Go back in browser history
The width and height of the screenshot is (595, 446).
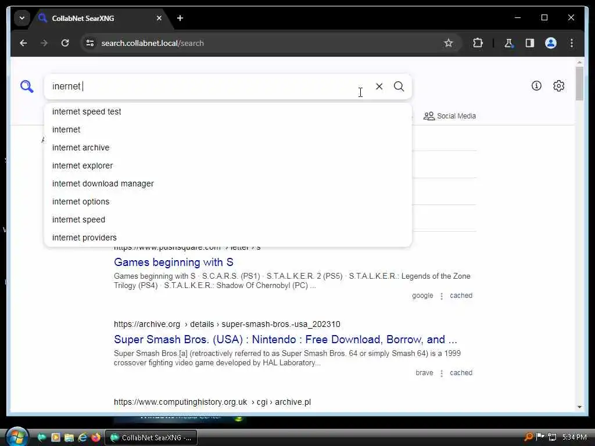pos(23,43)
